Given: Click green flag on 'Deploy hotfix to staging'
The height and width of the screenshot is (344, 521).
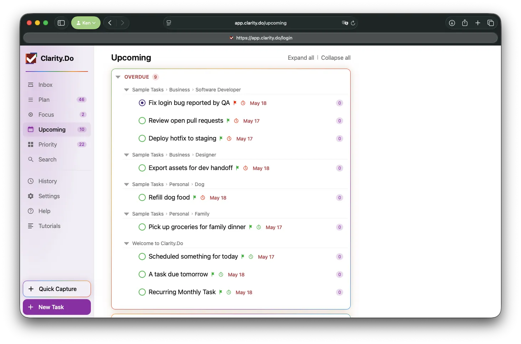Looking at the screenshot, I should [221, 138].
